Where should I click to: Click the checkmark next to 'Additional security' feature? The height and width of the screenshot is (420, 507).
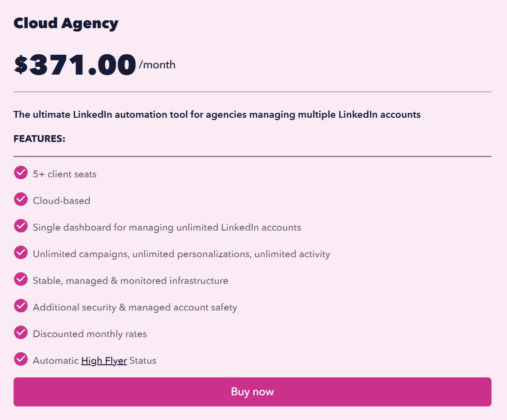[x=20, y=306]
